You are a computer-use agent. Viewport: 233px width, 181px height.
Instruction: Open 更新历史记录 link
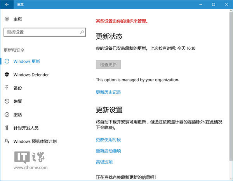(x=108, y=92)
